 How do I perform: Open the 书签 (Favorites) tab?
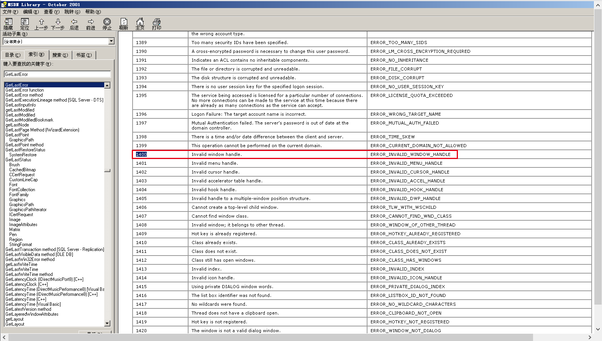point(84,55)
